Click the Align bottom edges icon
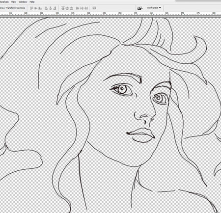 coord(40,8)
